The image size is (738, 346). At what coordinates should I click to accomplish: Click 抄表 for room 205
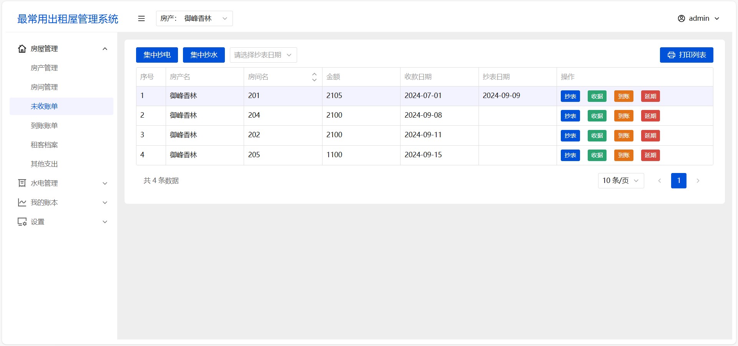(570, 155)
